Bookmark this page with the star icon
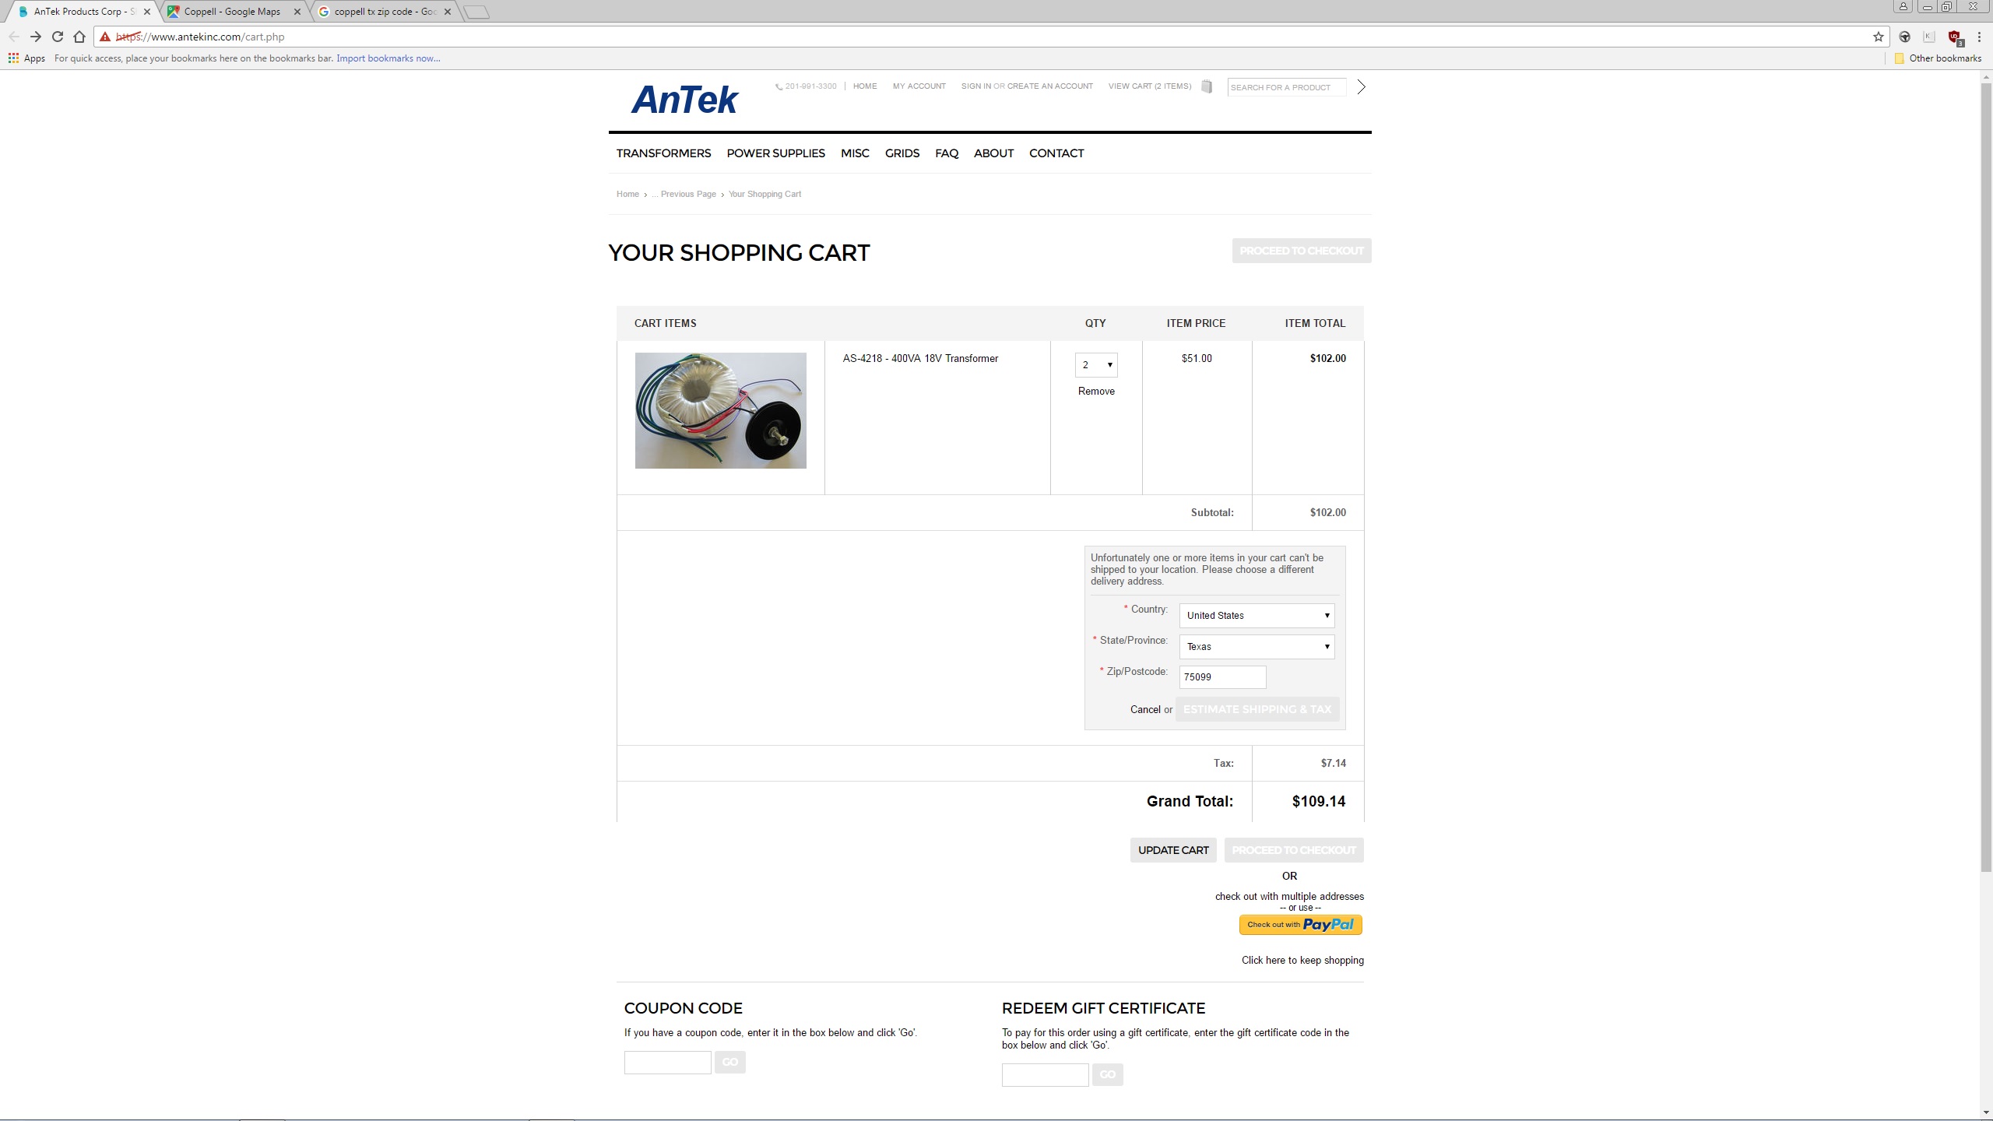The height and width of the screenshot is (1121, 1993). point(1879,37)
